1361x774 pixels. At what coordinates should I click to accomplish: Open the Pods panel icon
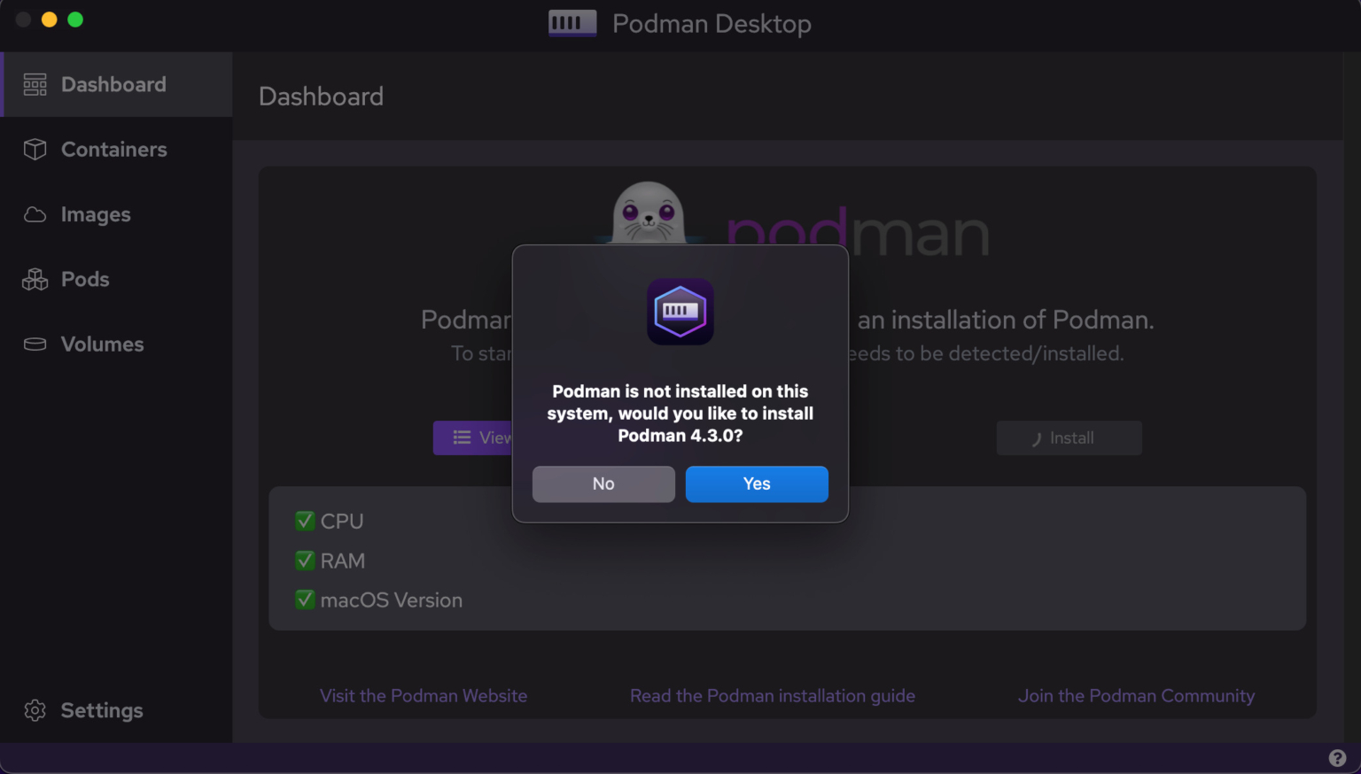coord(35,279)
